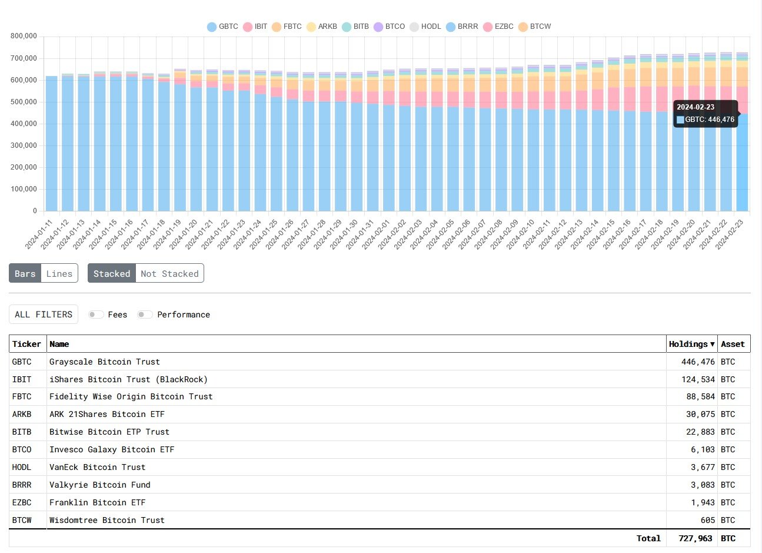
Task: Toggle the IBIT legend marker
Action: pyautogui.click(x=248, y=27)
